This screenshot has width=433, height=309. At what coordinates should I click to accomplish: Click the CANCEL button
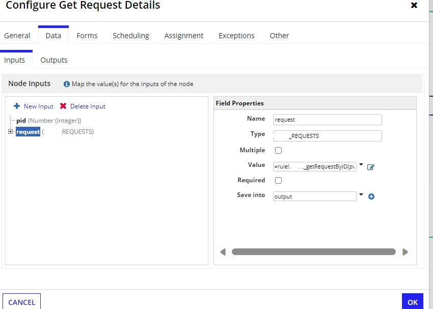(21, 301)
